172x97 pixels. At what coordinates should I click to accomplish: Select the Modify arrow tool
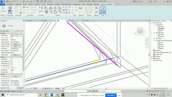[3, 9]
